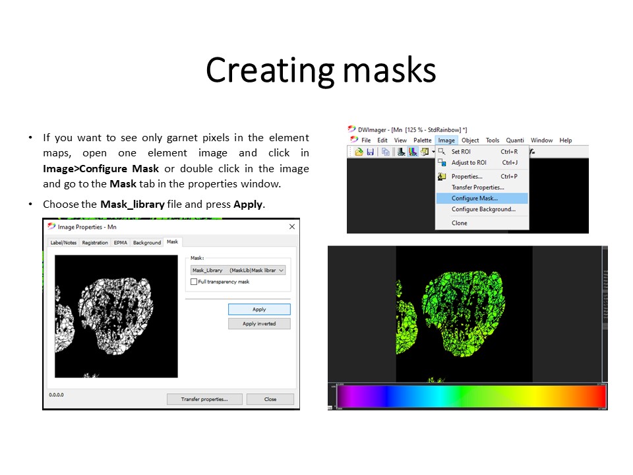Select Configure Mask... from Image menu
Viewport: 633px width, 475px height.
tap(475, 198)
